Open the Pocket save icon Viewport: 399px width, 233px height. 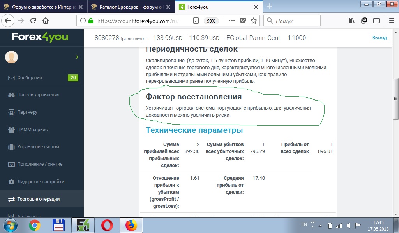(x=242, y=21)
